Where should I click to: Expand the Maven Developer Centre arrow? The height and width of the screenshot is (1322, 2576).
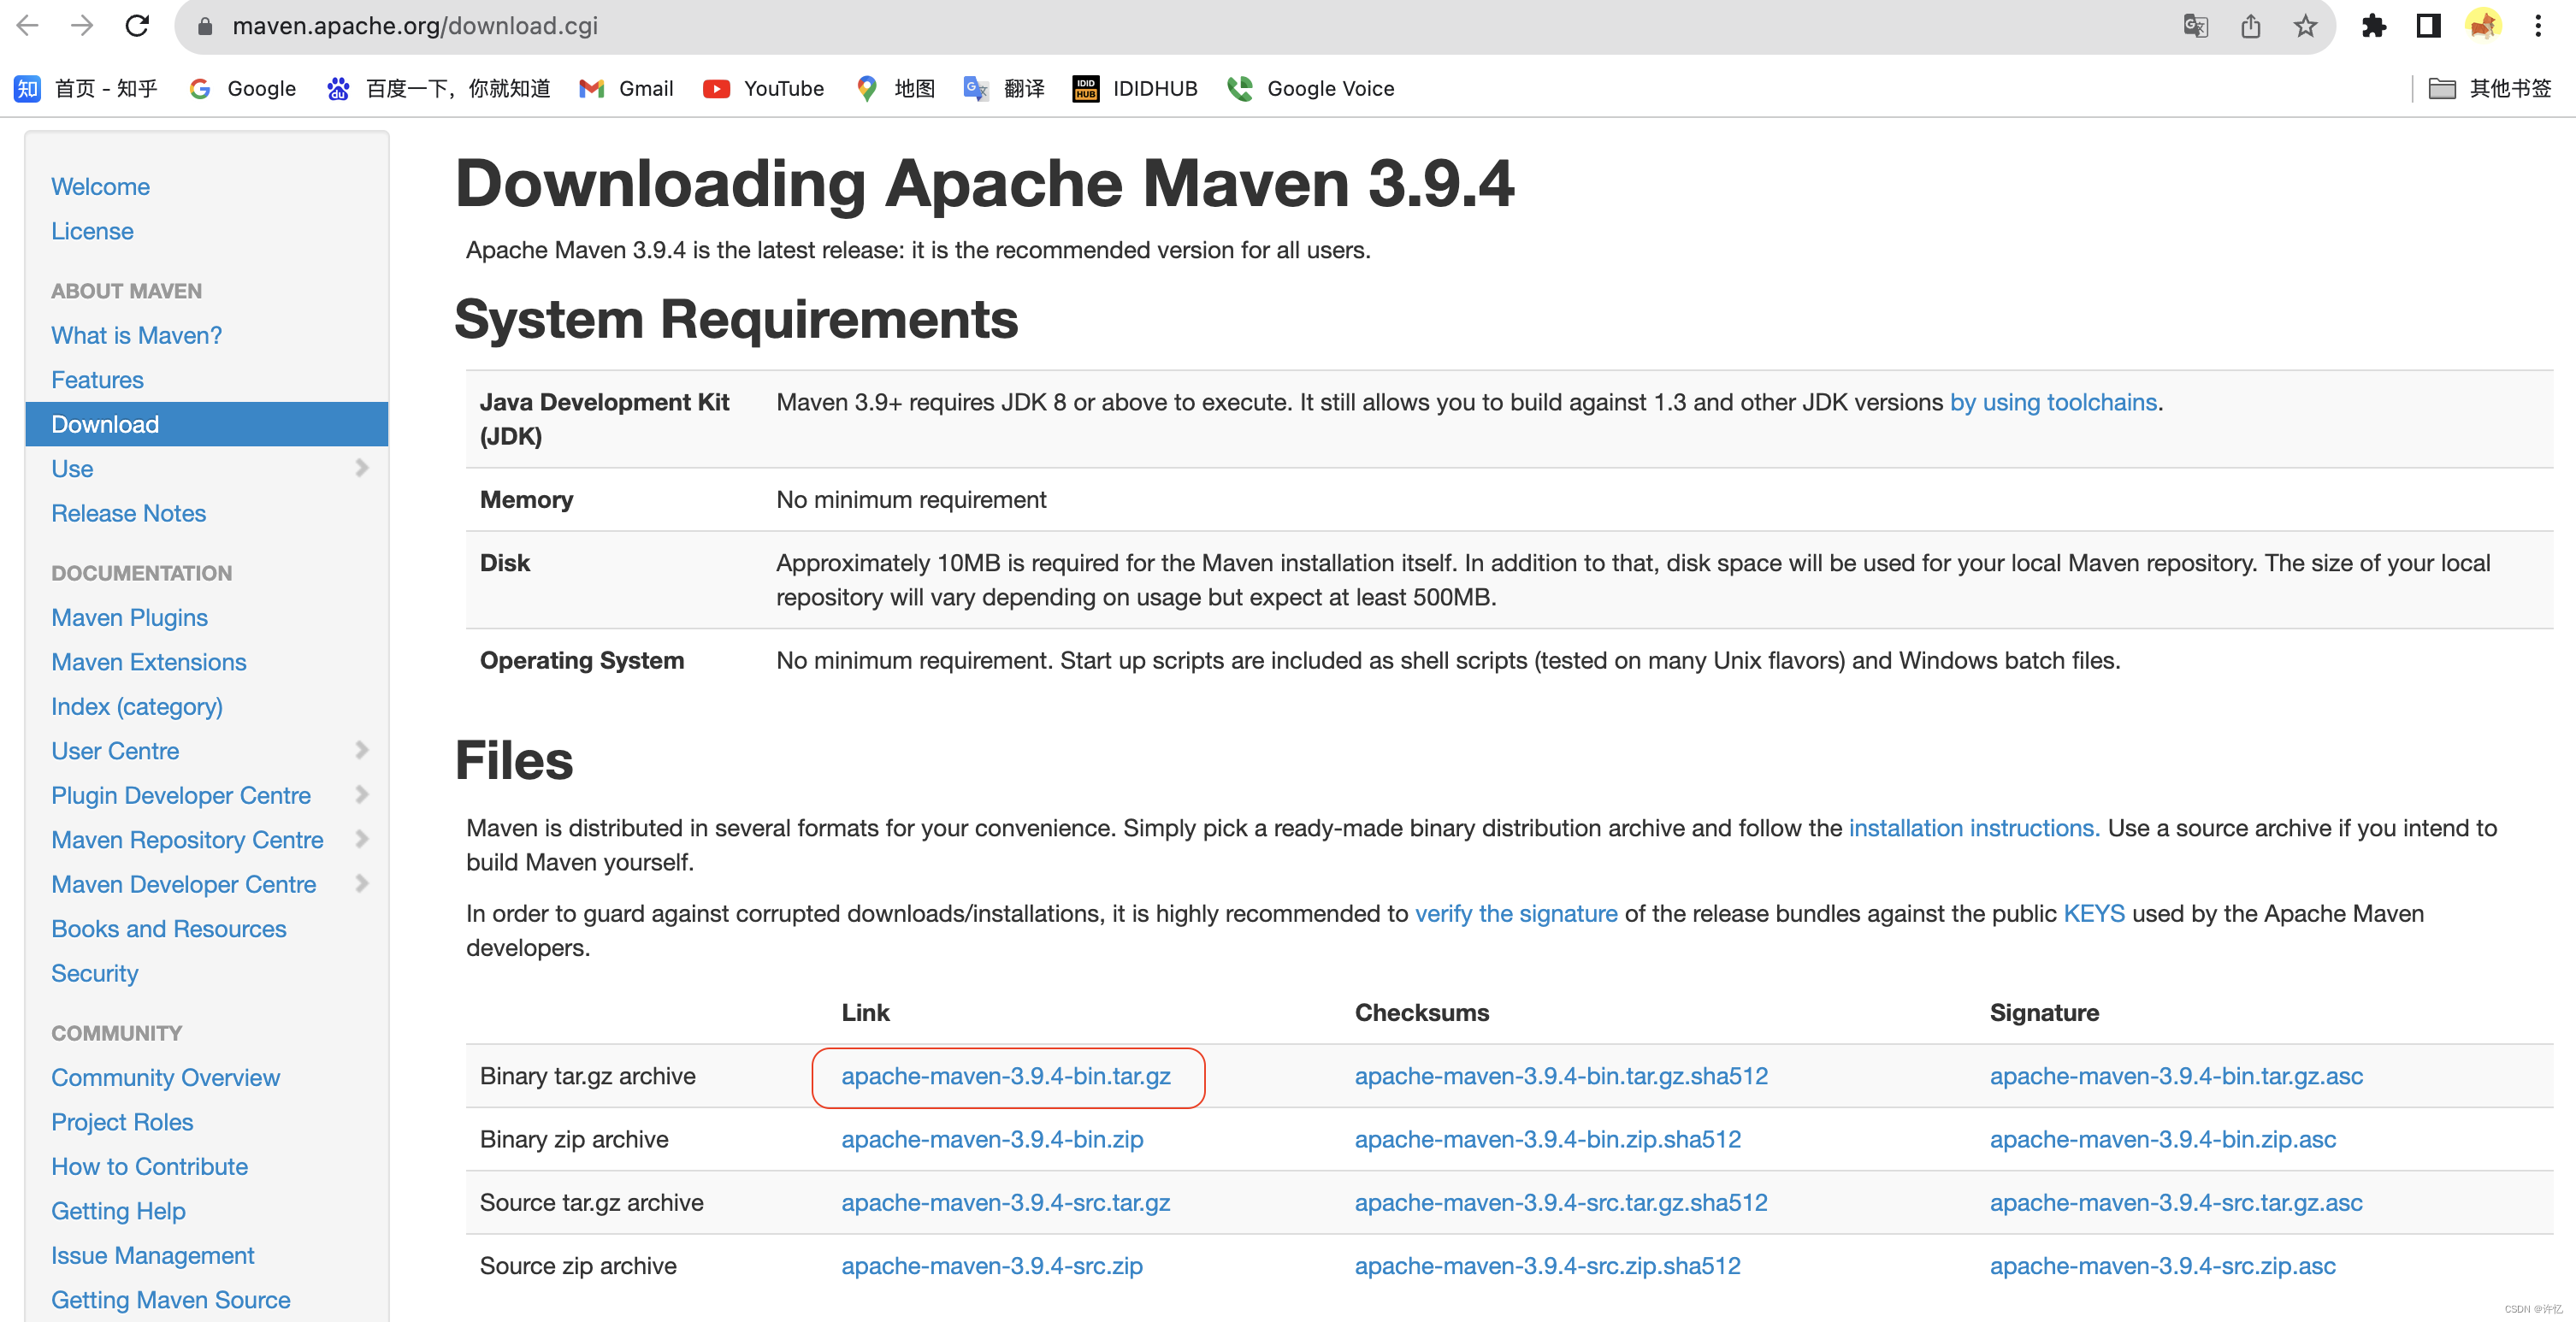click(x=362, y=884)
